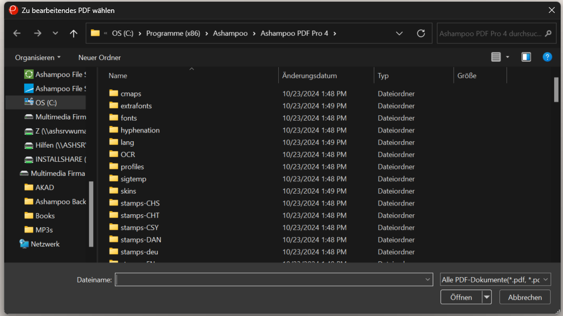Go up one folder level

pos(74,34)
